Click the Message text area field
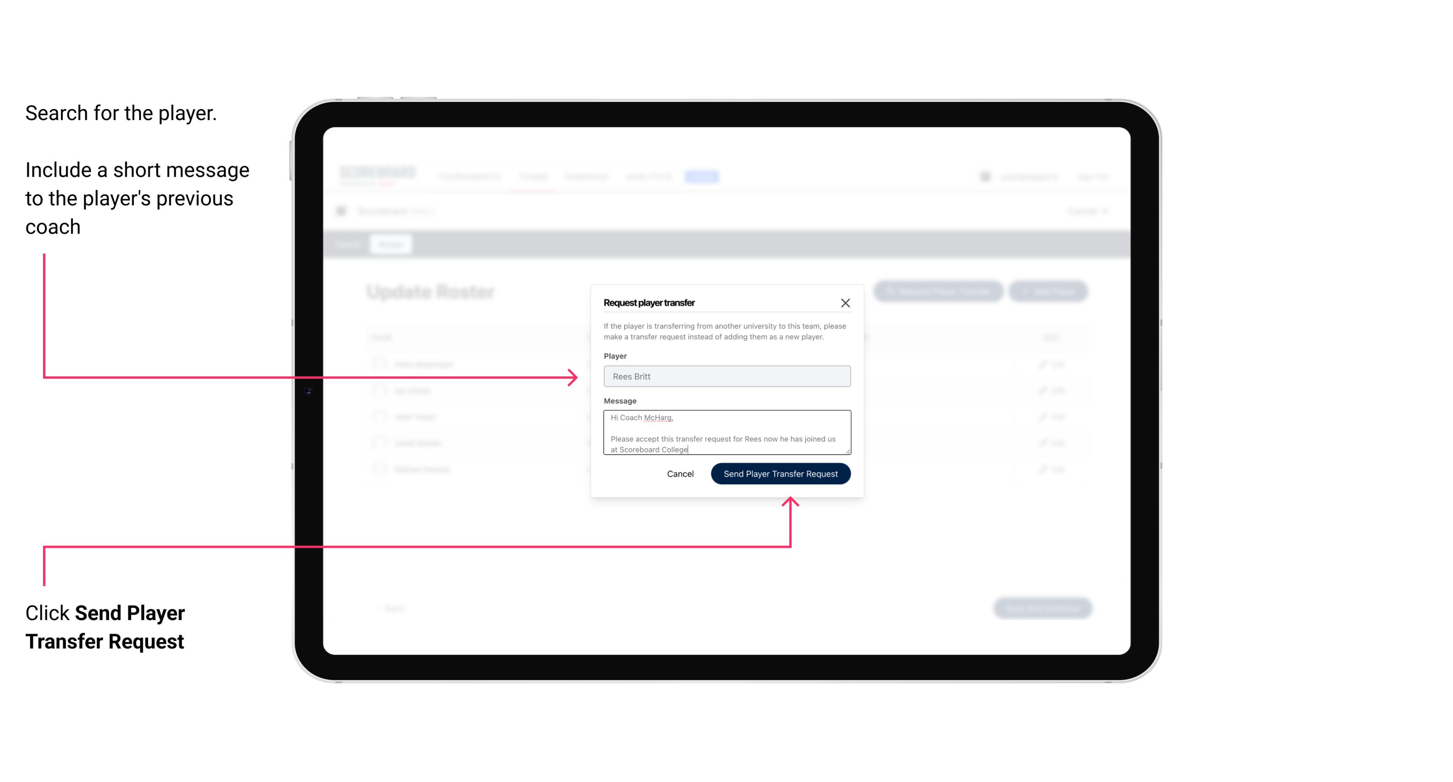Viewport: 1453px width, 782px height. [726, 433]
